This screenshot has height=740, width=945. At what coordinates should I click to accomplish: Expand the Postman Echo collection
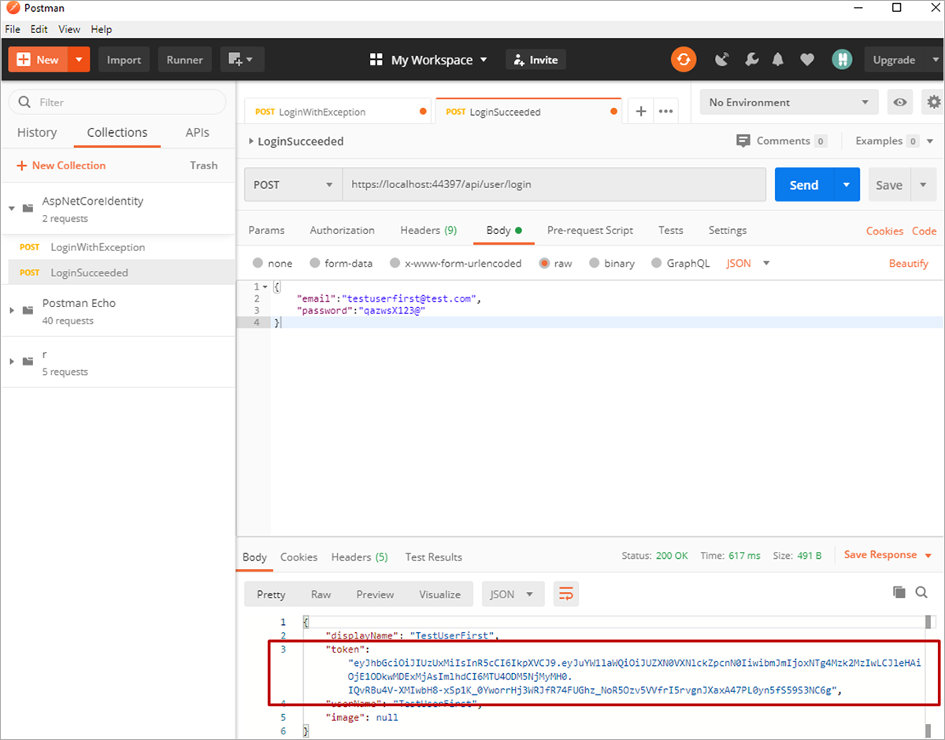coord(12,310)
